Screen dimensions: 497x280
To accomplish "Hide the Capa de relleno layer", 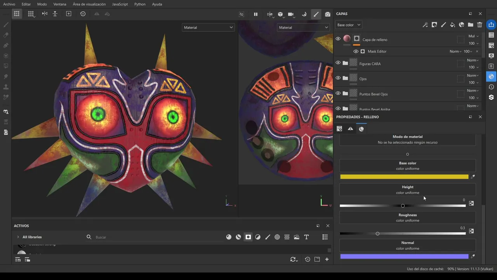I will [x=338, y=39].
